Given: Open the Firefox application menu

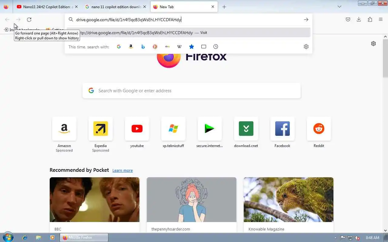Looking at the screenshot, I should 381,20.
